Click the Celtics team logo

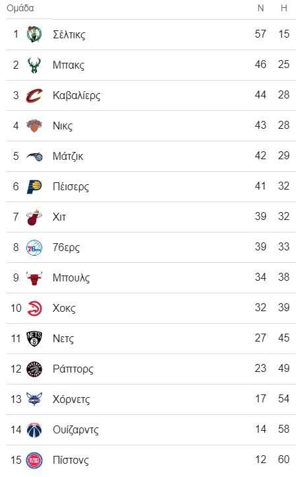coord(34,34)
